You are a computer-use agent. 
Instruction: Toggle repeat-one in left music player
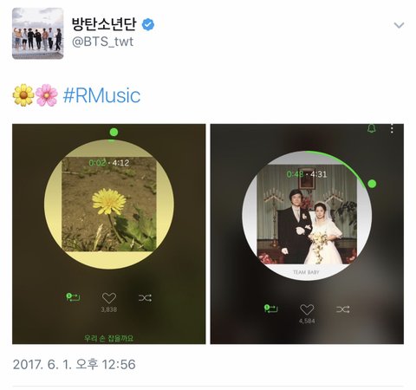pyautogui.click(x=73, y=297)
